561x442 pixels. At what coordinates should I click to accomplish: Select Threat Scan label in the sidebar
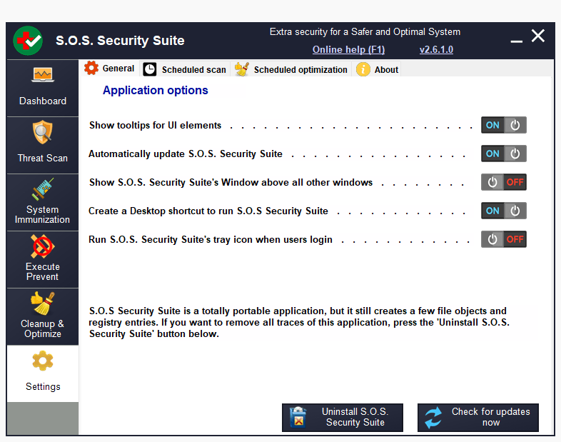[43, 159]
